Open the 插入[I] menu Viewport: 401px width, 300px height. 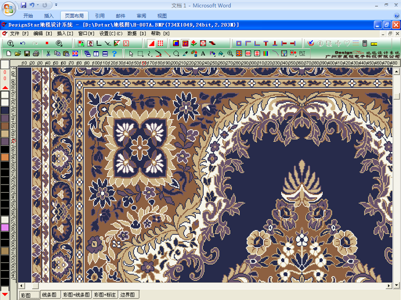coord(65,33)
